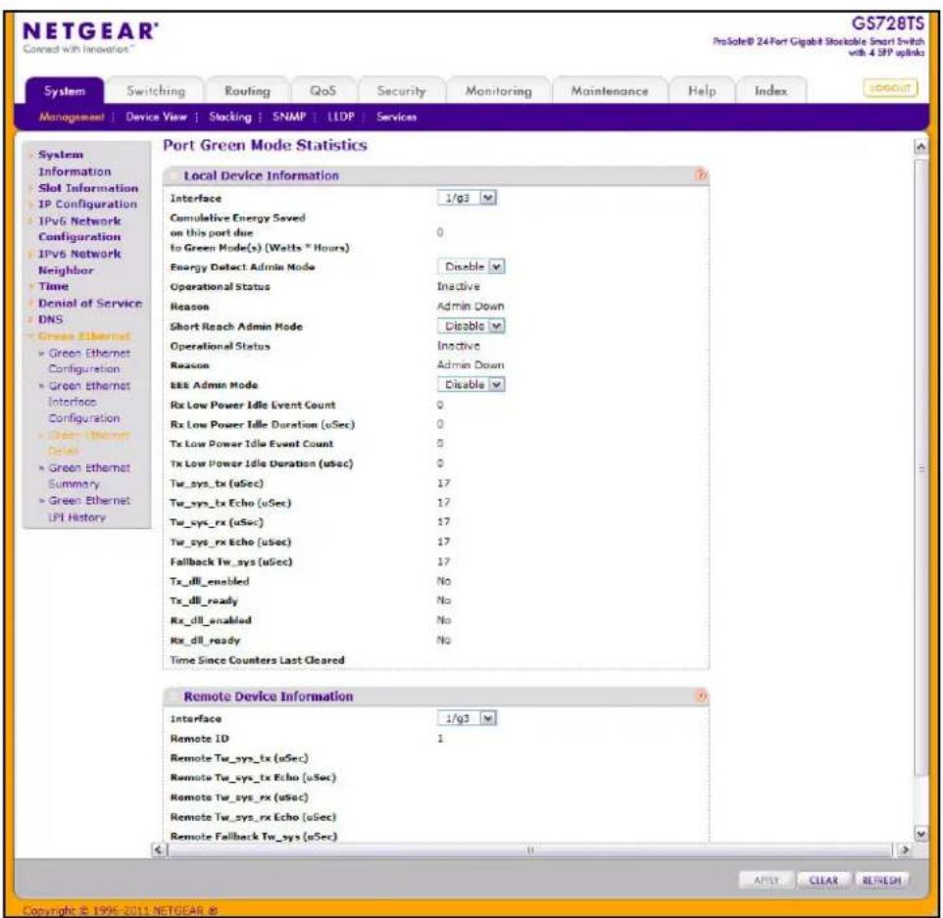
Task: Open the System tab
Action: click(x=65, y=91)
